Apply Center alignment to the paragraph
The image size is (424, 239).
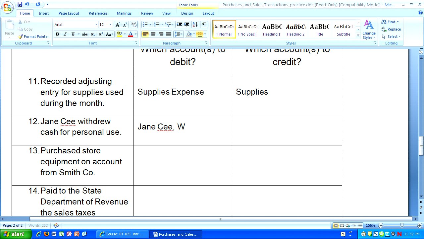tap(153, 34)
